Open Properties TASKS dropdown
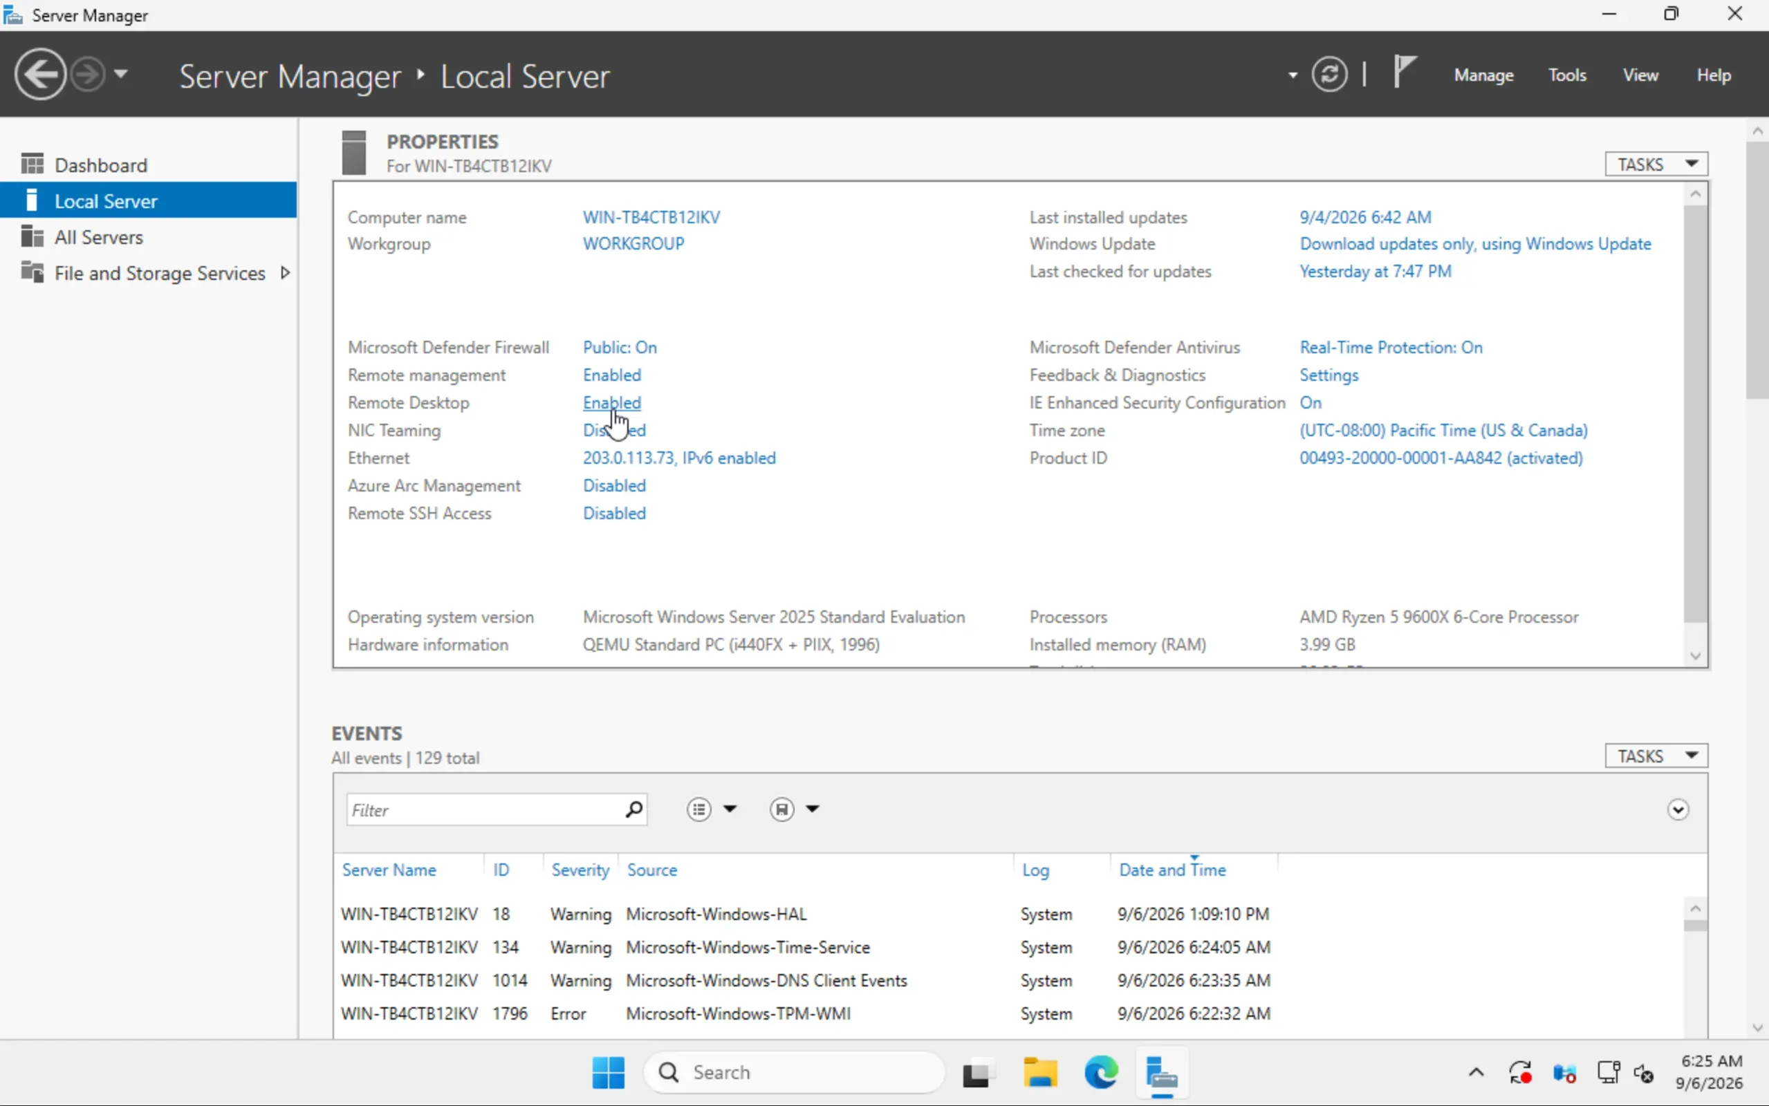1769x1106 pixels. (1656, 164)
